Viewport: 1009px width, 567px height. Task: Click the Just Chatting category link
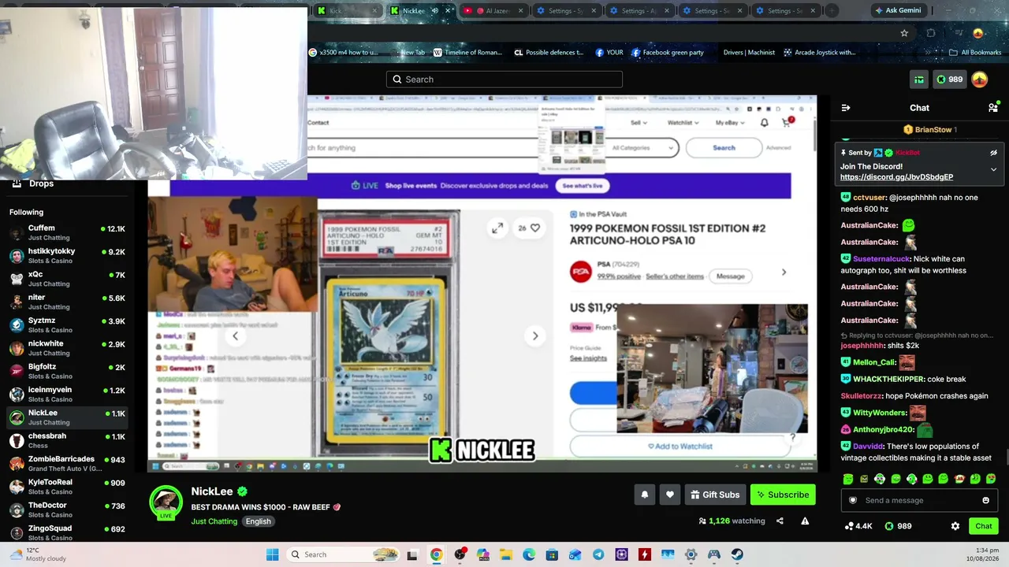(x=214, y=521)
